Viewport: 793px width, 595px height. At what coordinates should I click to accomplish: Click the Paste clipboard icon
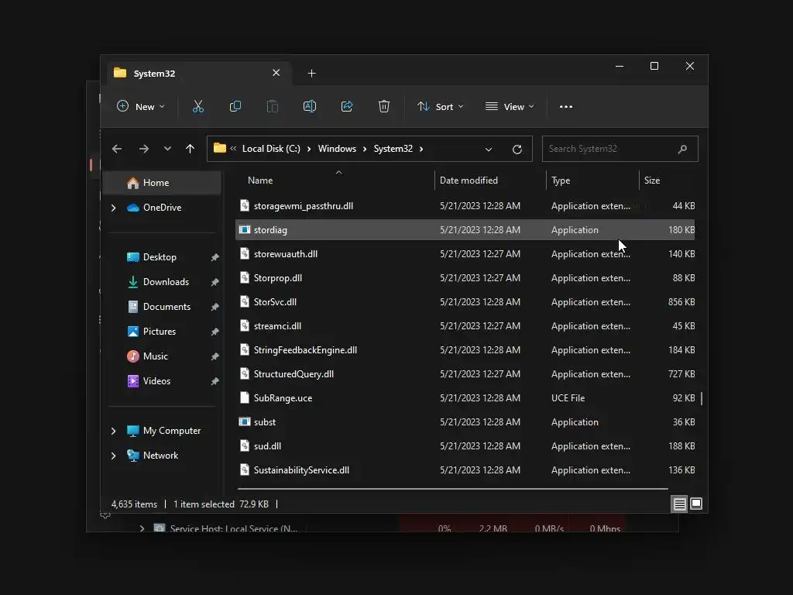(x=272, y=107)
